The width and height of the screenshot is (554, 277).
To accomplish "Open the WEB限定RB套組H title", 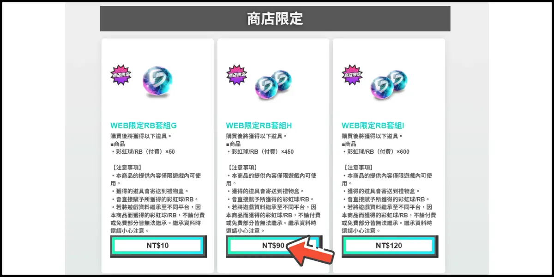I will 259,126.
